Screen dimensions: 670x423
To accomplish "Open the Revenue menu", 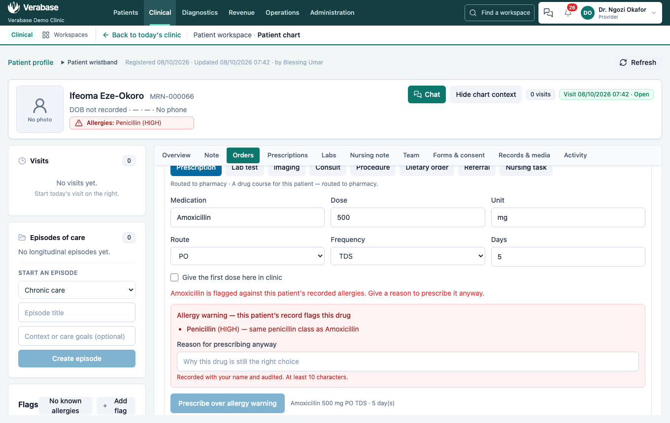I will (242, 13).
